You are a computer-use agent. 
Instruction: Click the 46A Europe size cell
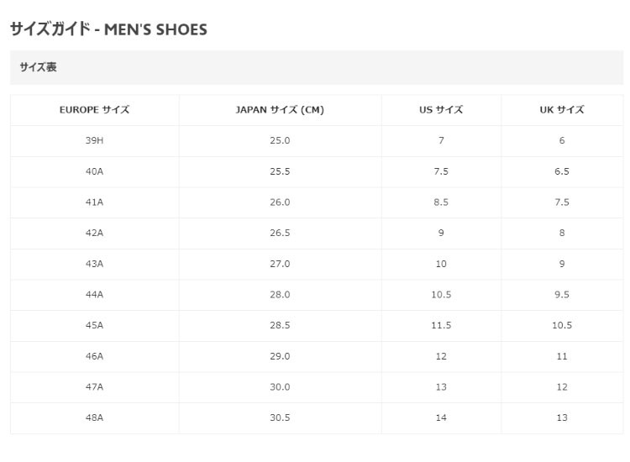tap(94, 356)
